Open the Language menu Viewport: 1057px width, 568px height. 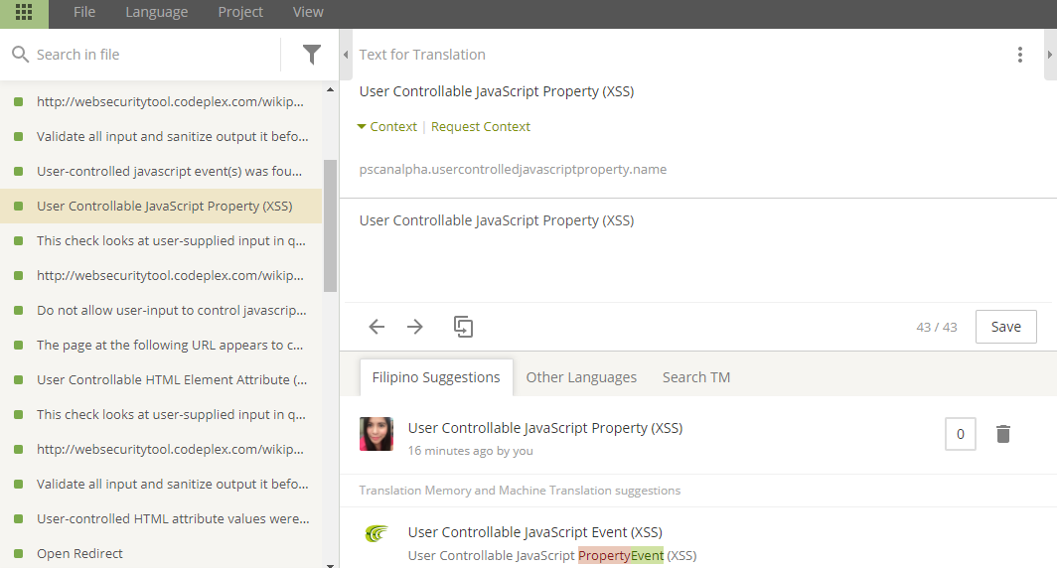(156, 12)
